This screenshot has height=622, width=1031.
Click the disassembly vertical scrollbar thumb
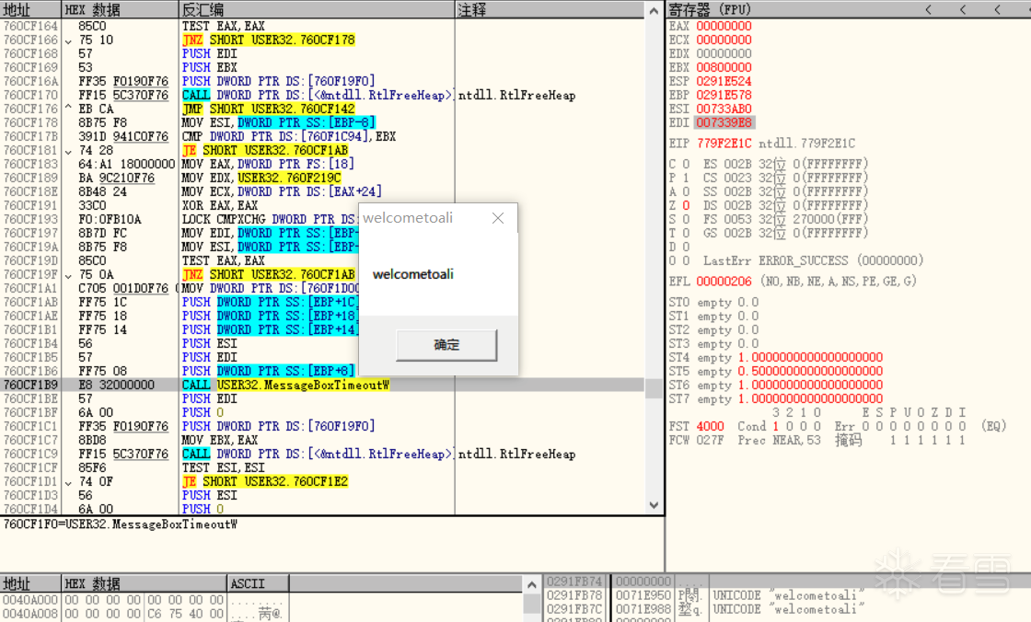(654, 388)
